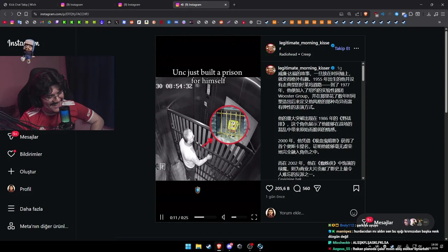Mute the video with the speaker icon
This screenshot has width=448, height=252.
pyautogui.click(x=224, y=217)
